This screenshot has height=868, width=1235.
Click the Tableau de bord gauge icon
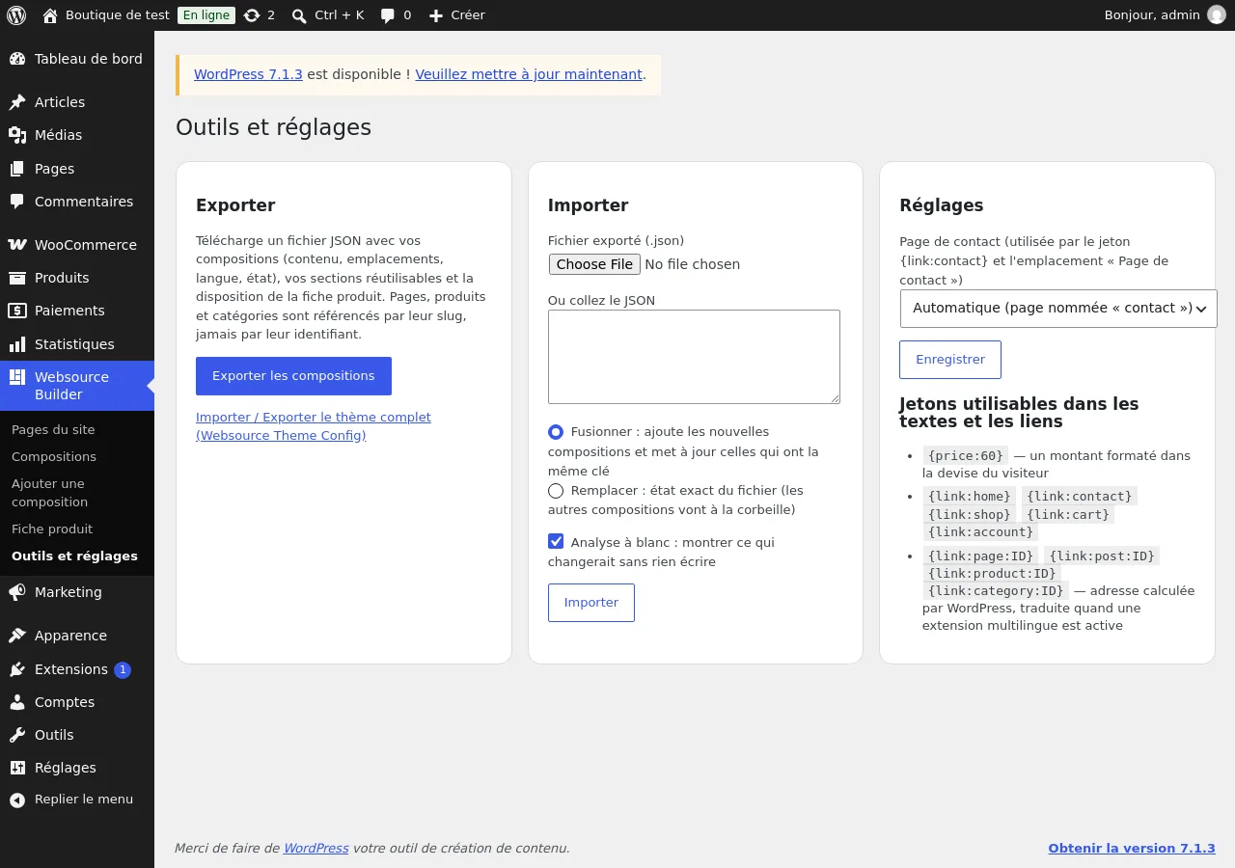pyautogui.click(x=17, y=59)
